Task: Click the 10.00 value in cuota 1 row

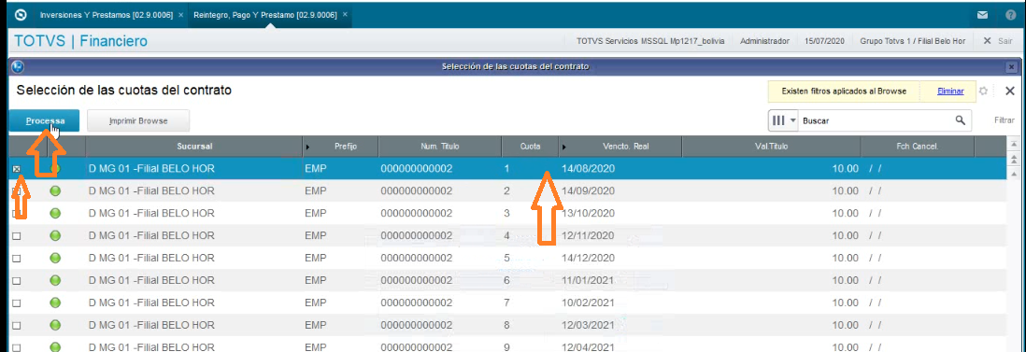Action: 845,169
